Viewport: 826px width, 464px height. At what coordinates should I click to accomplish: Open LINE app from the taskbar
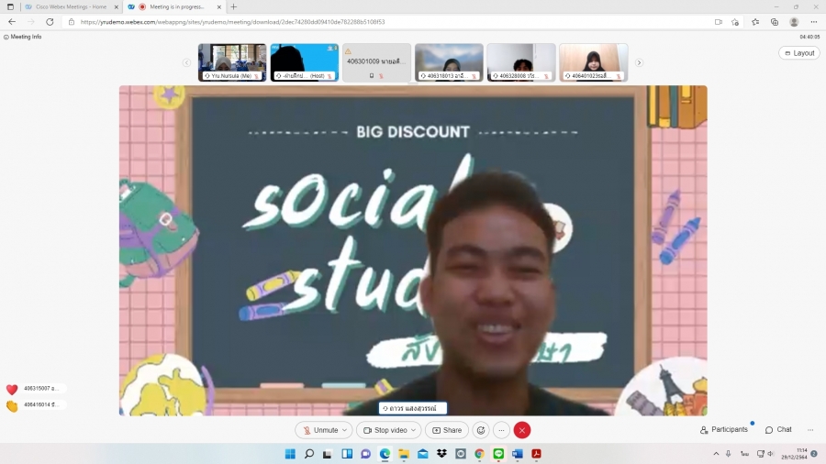(x=498, y=454)
